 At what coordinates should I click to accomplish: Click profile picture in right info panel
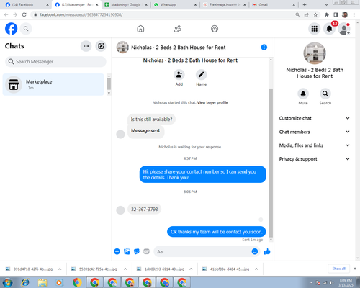pos(315,53)
